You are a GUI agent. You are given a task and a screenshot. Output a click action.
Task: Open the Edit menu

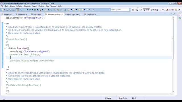pos(7,6)
